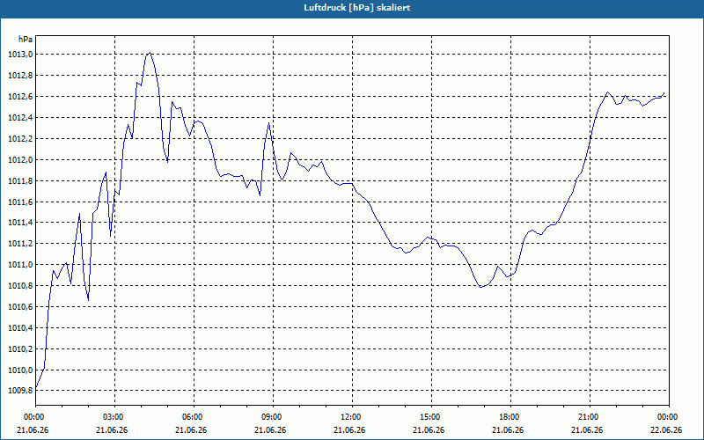Click the curve's starting point at 00:00
Screen dimensions: 704x440
[x=36, y=387]
